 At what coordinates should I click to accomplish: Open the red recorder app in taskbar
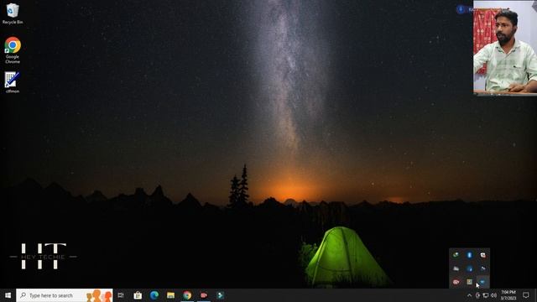click(x=204, y=295)
